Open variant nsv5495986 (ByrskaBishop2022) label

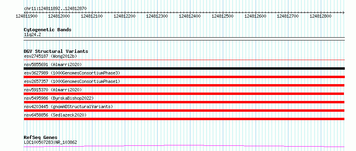click(59, 98)
